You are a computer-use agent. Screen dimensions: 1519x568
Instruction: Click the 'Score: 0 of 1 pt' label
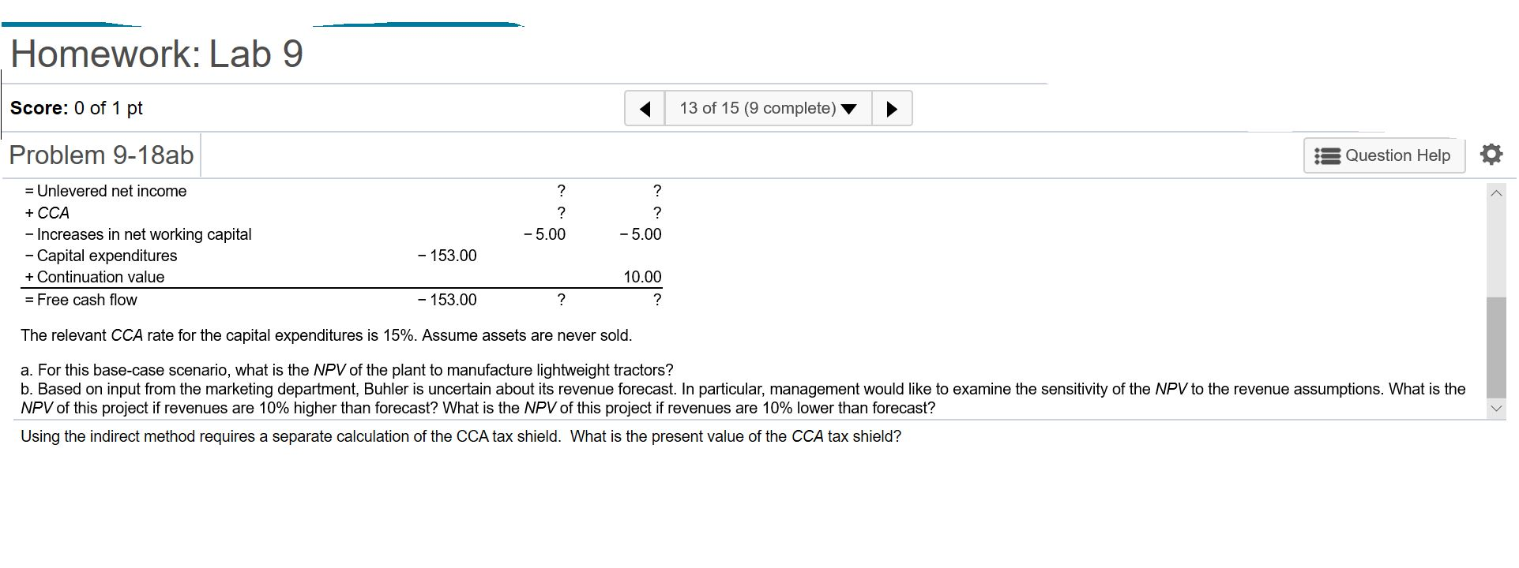pyautogui.click(x=75, y=108)
